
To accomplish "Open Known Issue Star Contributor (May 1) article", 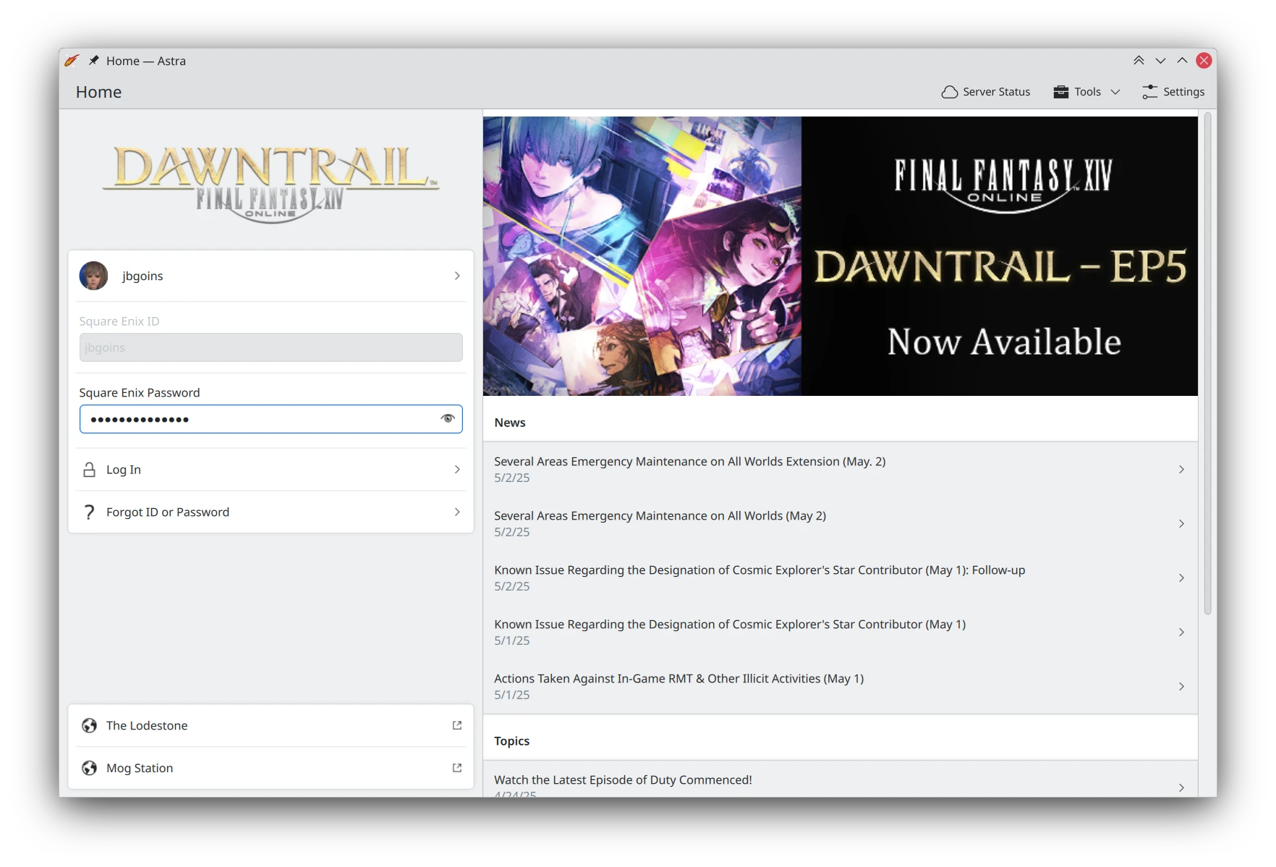I will [840, 633].
